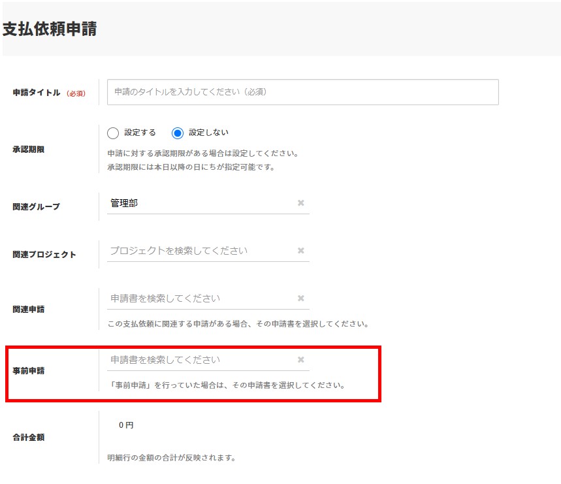
Task: Clear the 事前申請 field with the x icon
Action: [300, 360]
